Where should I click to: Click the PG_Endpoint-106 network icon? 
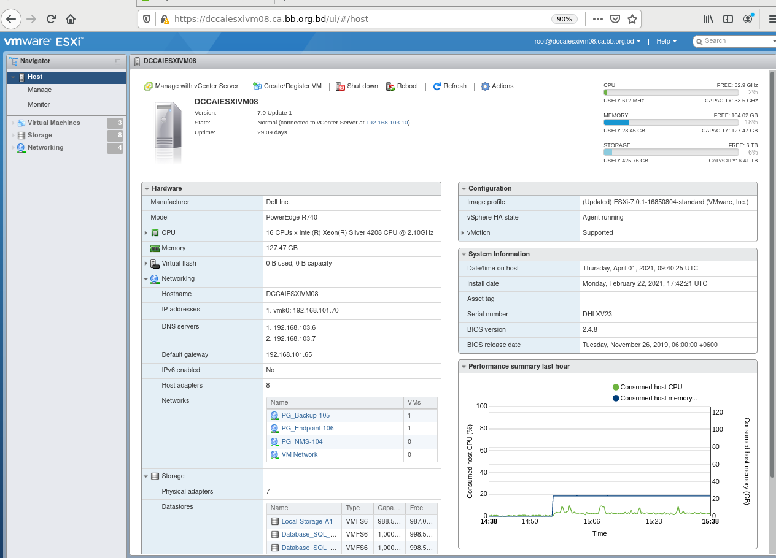tap(274, 429)
